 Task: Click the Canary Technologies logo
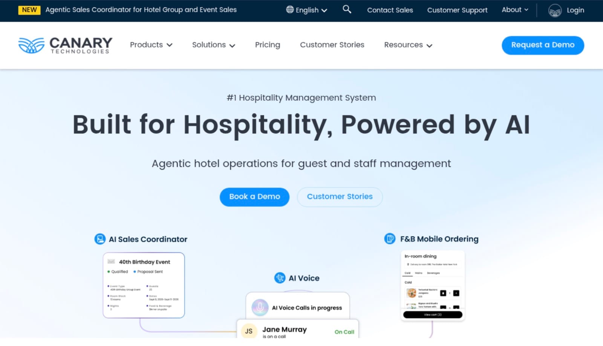(65, 45)
